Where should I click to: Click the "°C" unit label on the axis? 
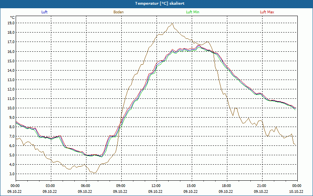click(13, 18)
